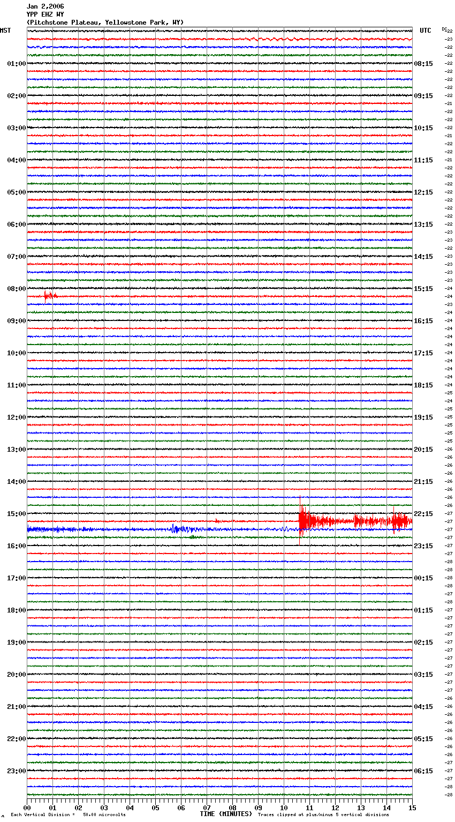Click the Pitchstone Plateau station description
Image resolution: width=455 pixels, height=822 pixels.
(105, 23)
